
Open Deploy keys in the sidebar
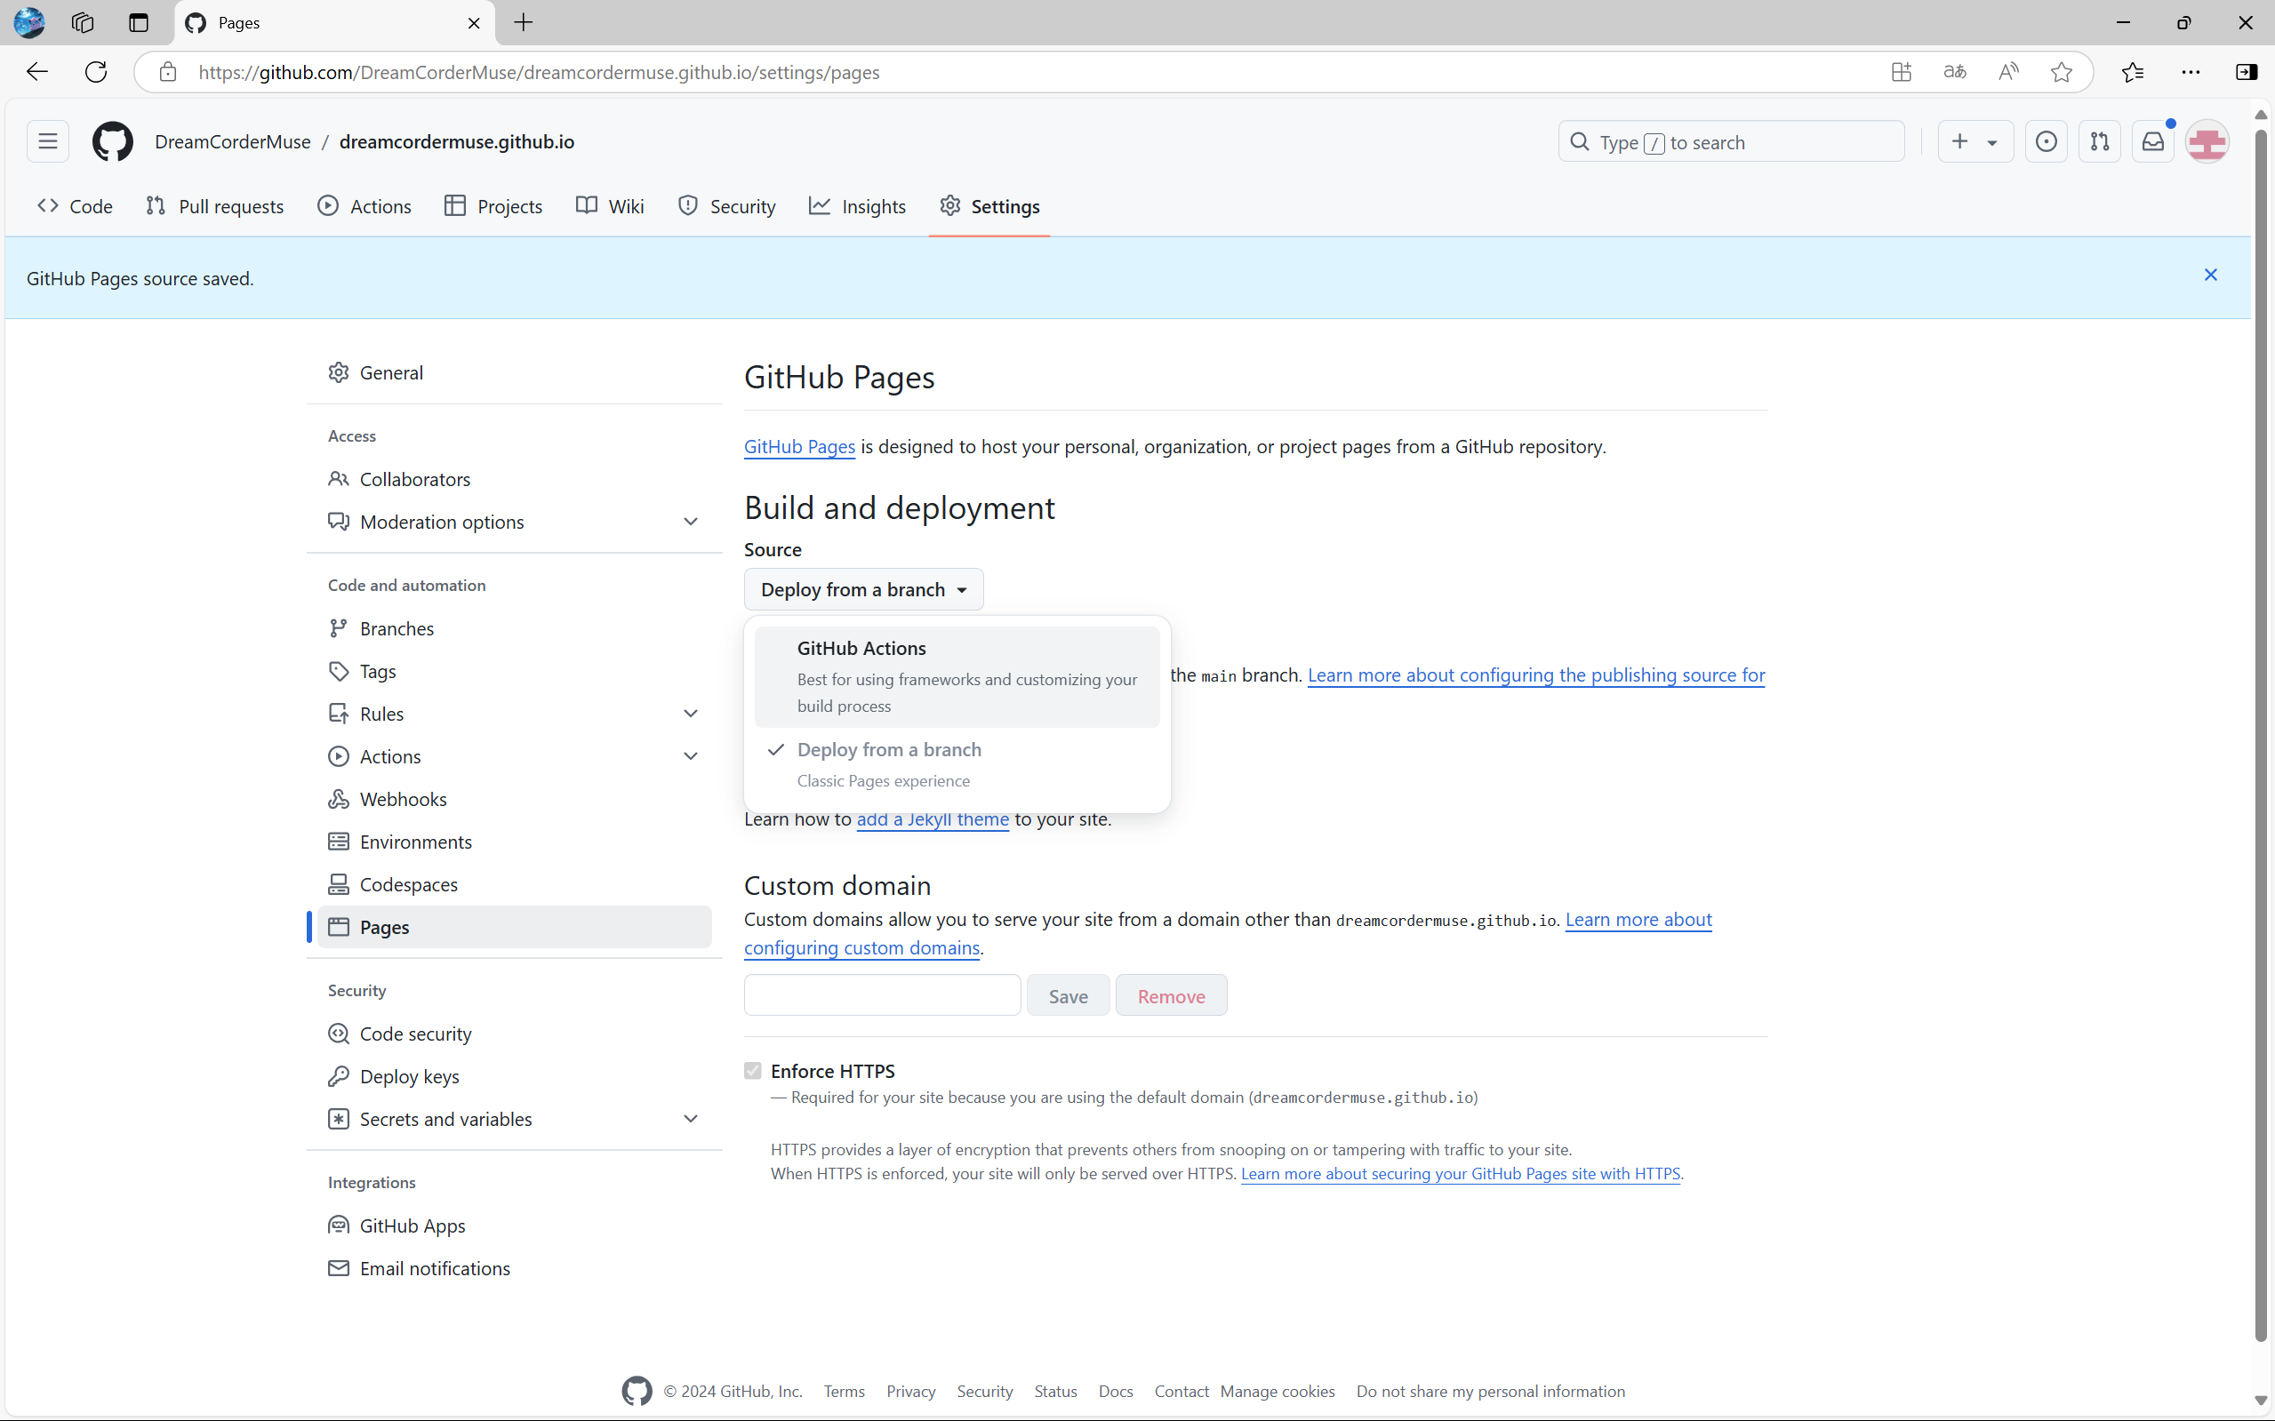tap(514, 1076)
